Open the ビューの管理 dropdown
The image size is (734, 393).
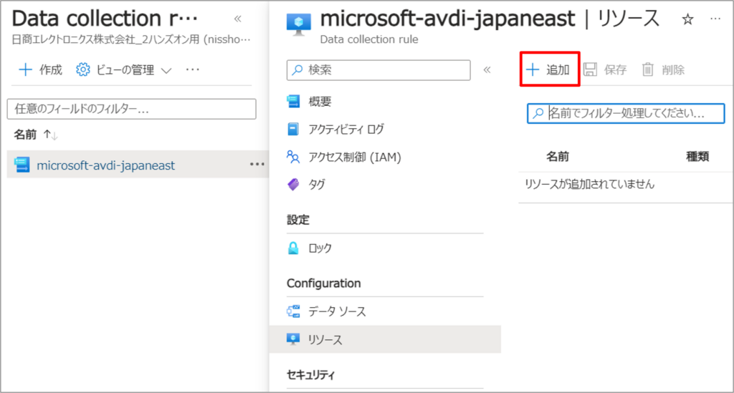coord(166,70)
